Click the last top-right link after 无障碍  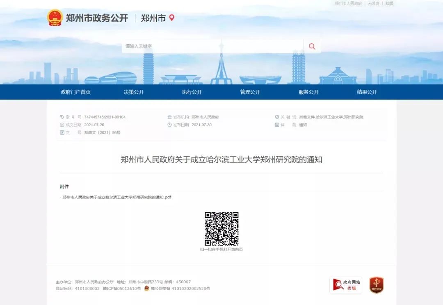click(389, 3)
